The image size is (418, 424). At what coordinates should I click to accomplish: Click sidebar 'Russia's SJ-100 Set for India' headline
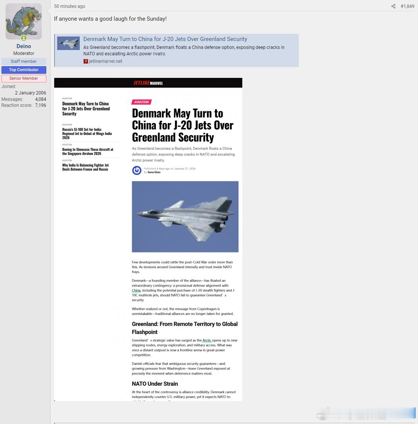pos(87,134)
